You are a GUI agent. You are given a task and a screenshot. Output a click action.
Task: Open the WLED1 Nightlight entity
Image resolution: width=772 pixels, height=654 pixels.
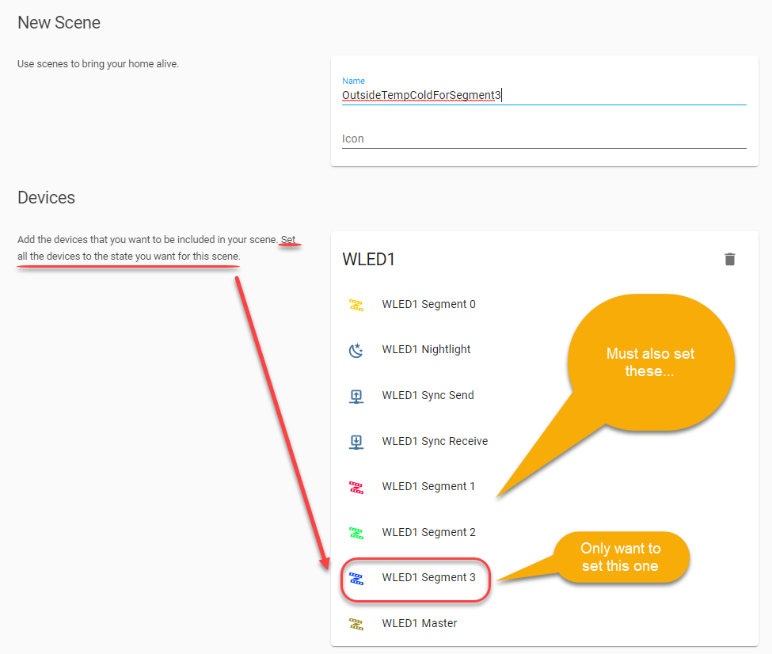pos(426,349)
